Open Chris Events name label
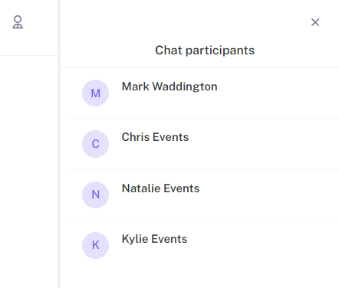The width and height of the screenshot is (339, 288). 155,137
